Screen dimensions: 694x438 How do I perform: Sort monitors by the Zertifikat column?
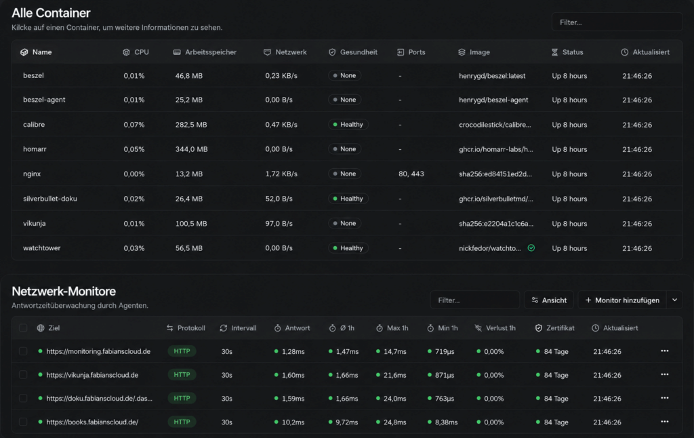pos(554,328)
